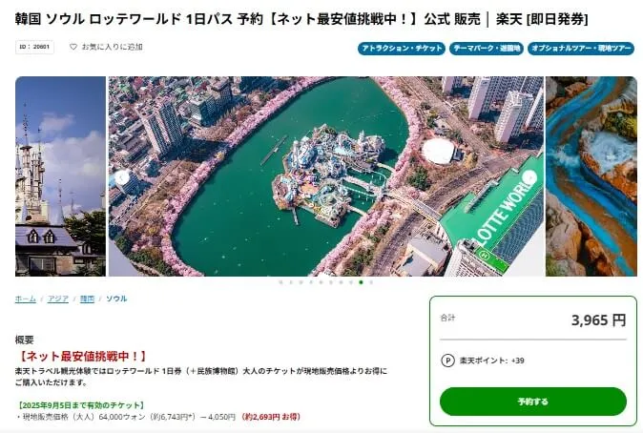Jump to last carousel dot indicator

(371, 282)
